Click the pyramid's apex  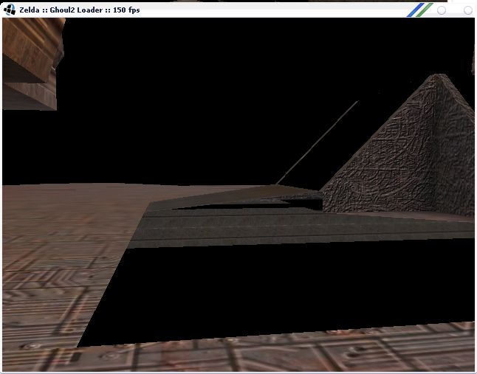(x=442, y=75)
